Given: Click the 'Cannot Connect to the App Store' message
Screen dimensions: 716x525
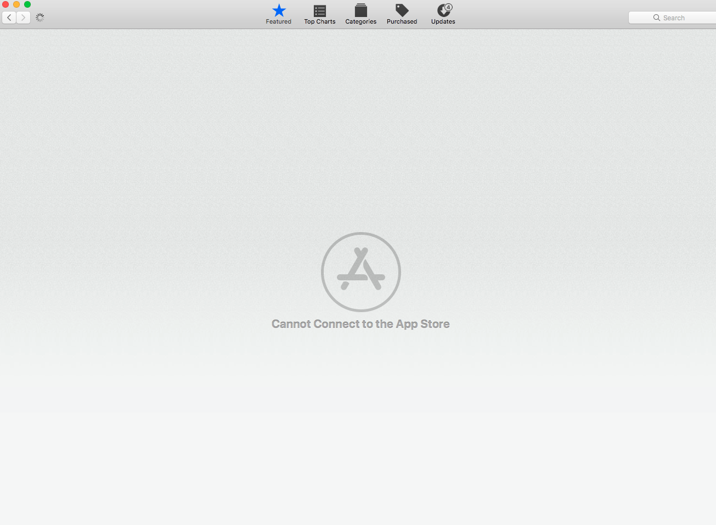Looking at the screenshot, I should (360, 324).
